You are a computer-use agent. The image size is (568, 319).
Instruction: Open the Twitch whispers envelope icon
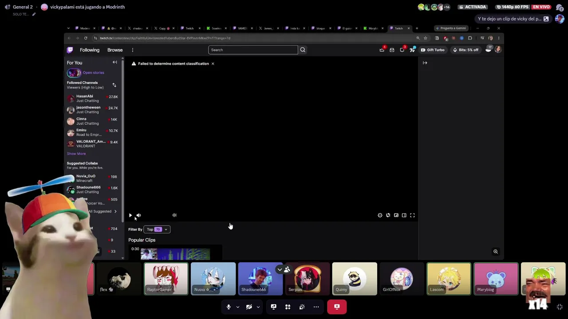pyautogui.click(x=392, y=50)
